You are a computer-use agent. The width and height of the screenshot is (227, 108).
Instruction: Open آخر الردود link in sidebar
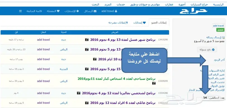pyautogui.click(x=219, y=60)
